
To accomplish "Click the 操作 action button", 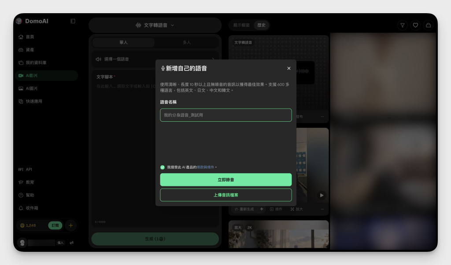I will coord(276,209).
